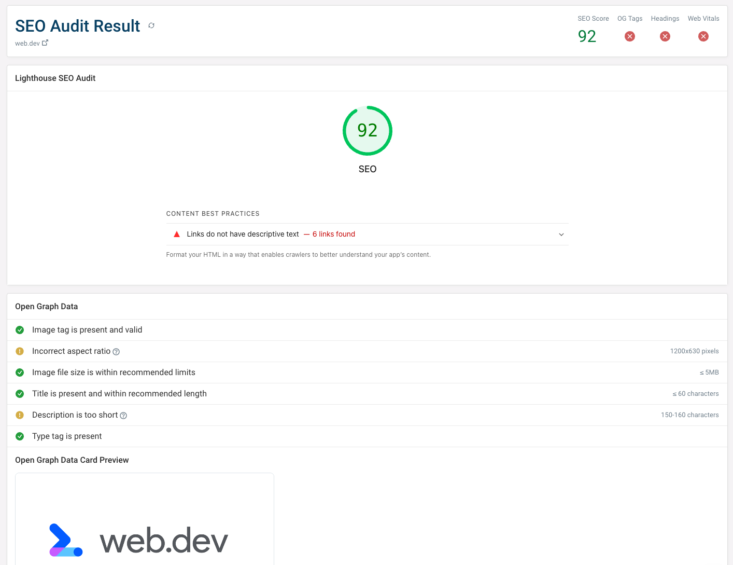This screenshot has width=733, height=565.
Task: Click the help icon next to Incorrect aspect ratio
Action: pyautogui.click(x=116, y=351)
